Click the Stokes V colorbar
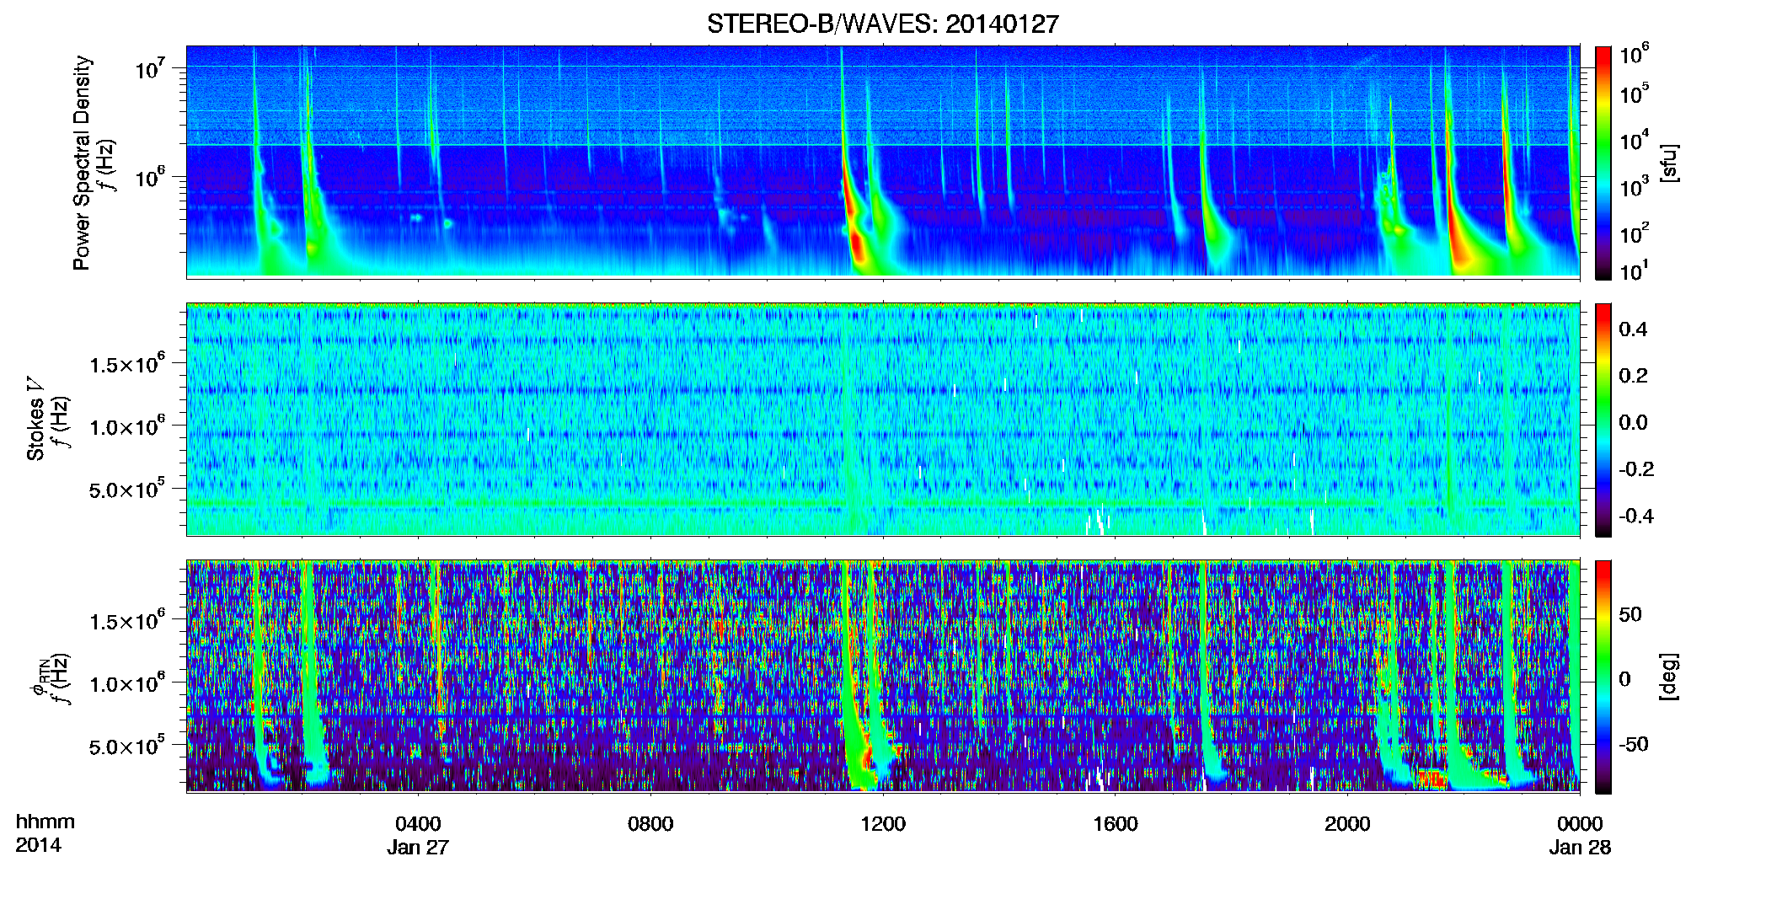This screenshot has width=1766, height=910. [1603, 420]
